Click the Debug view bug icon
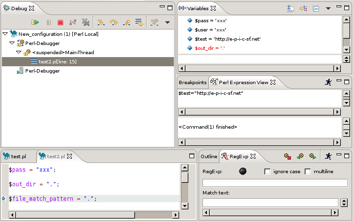This screenshot has width=354, height=222. tap(6, 8)
